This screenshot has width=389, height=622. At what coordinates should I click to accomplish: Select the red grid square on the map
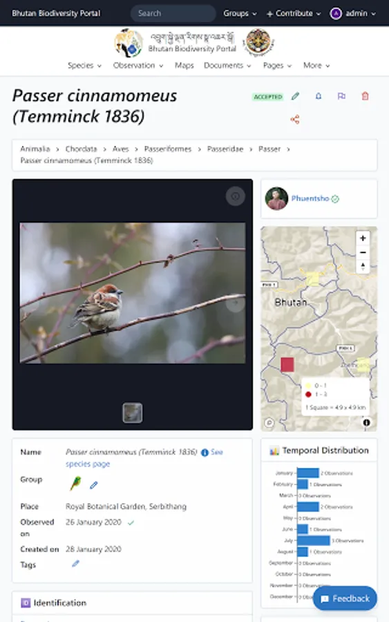pyautogui.click(x=287, y=364)
